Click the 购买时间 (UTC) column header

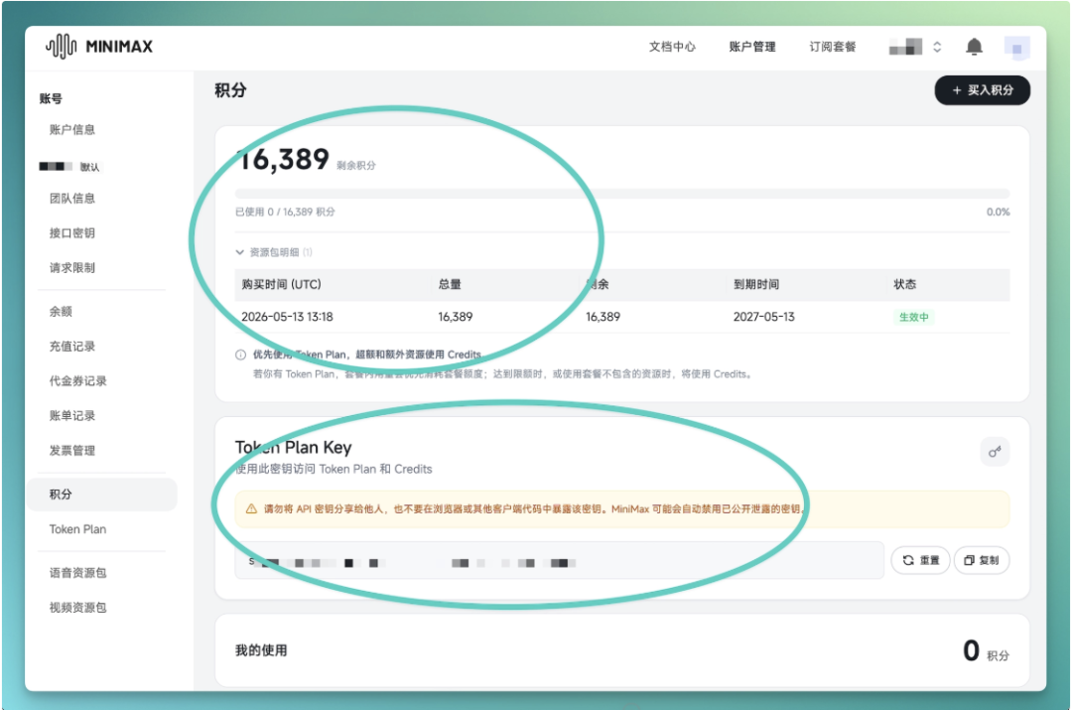pyautogui.click(x=281, y=285)
